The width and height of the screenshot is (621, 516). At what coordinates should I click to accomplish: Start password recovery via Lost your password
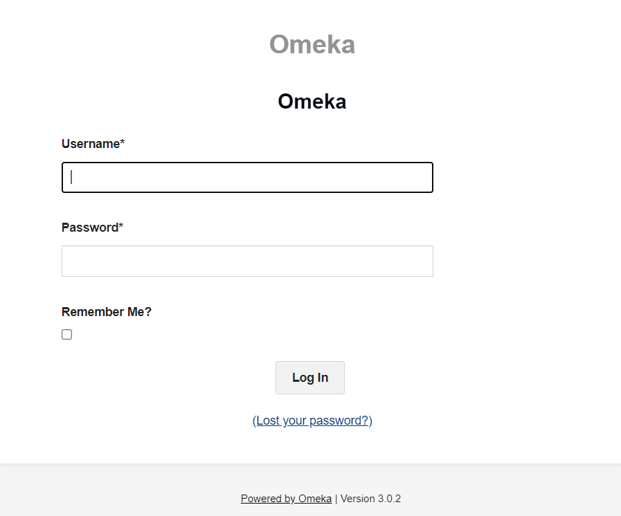312,421
